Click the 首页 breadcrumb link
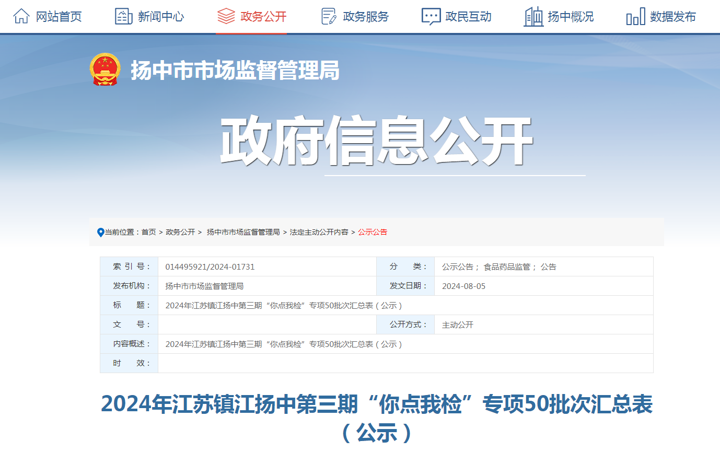 tap(148, 232)
